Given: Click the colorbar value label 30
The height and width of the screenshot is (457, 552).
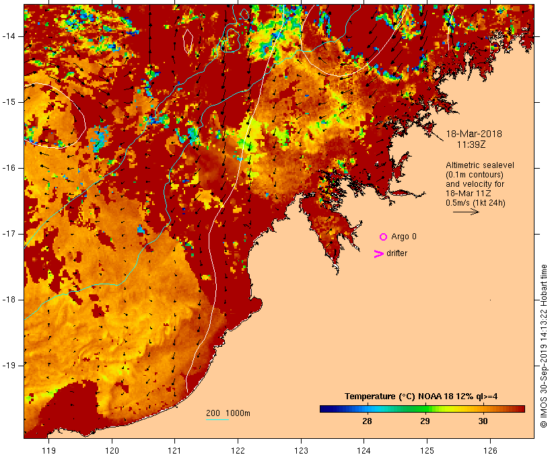Looking at the screenshot, I should [483, 421].
